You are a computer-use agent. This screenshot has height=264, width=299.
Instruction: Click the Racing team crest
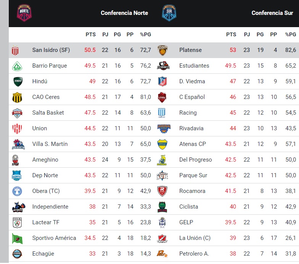(x=163, y=113)
